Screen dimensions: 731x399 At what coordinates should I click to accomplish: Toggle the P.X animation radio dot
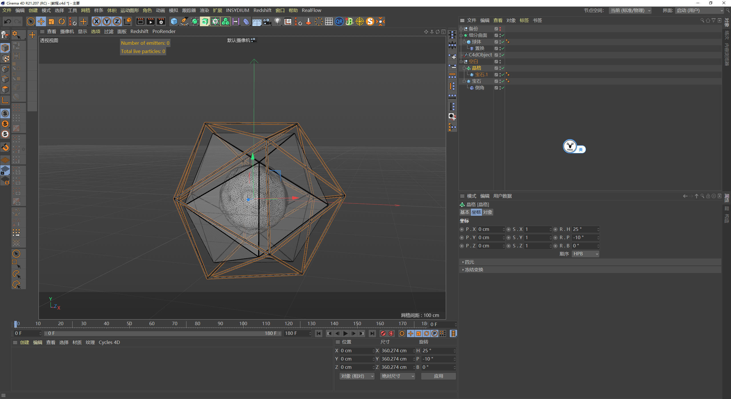point(462,229)
